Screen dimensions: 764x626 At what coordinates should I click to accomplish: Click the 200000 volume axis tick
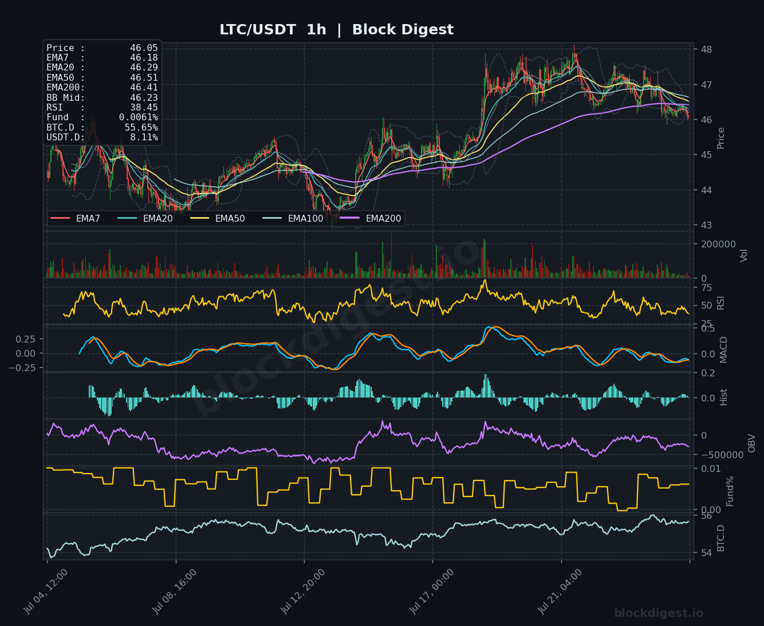click(718, 243)
